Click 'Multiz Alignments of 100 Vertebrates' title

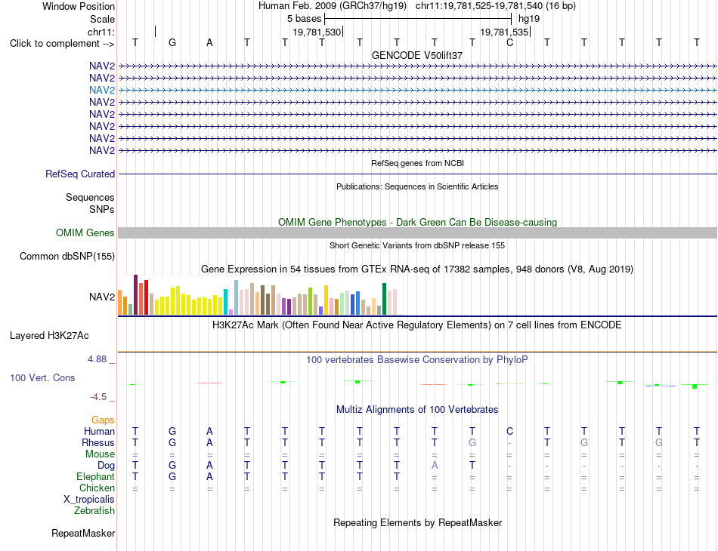[x=417, y=410]
